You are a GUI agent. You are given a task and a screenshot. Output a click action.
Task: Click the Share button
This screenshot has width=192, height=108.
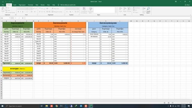[187, 5]
